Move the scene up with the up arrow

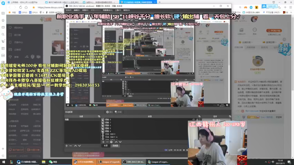pos(75,146)
